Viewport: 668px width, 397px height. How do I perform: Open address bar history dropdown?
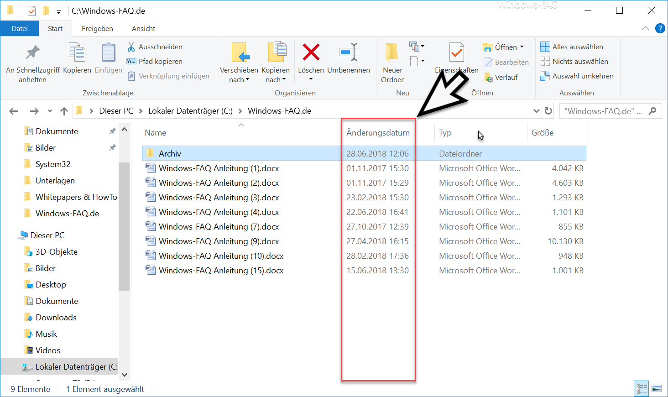tap(536, 111)
